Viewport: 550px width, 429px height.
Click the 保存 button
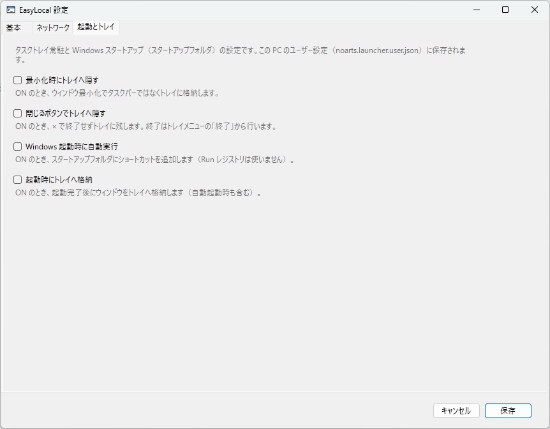(x=508, y=410)
